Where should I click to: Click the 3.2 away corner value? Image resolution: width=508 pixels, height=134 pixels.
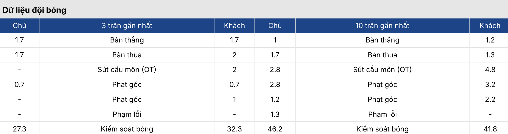coord(490,84)
